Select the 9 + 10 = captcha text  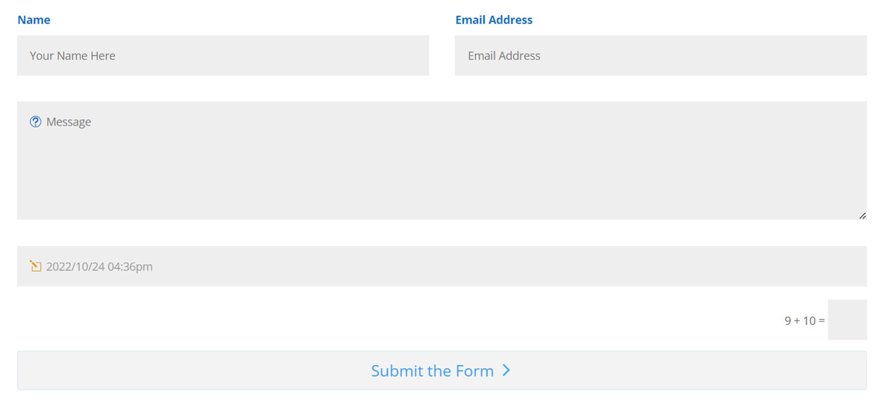[804, 320]
